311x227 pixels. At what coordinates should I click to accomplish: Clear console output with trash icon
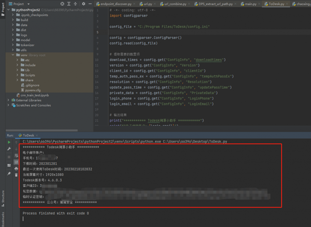16,175
